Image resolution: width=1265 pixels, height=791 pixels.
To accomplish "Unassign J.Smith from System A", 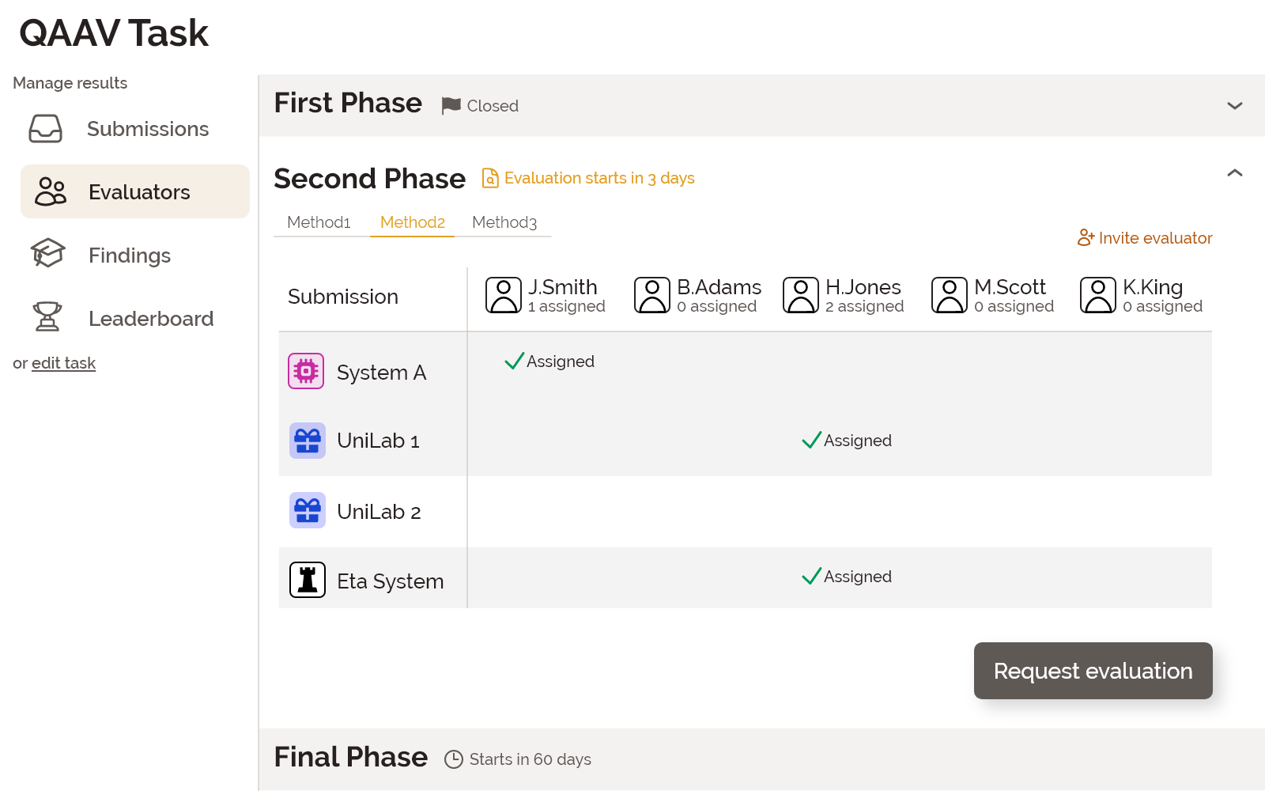I will click(x=549, y=361).
